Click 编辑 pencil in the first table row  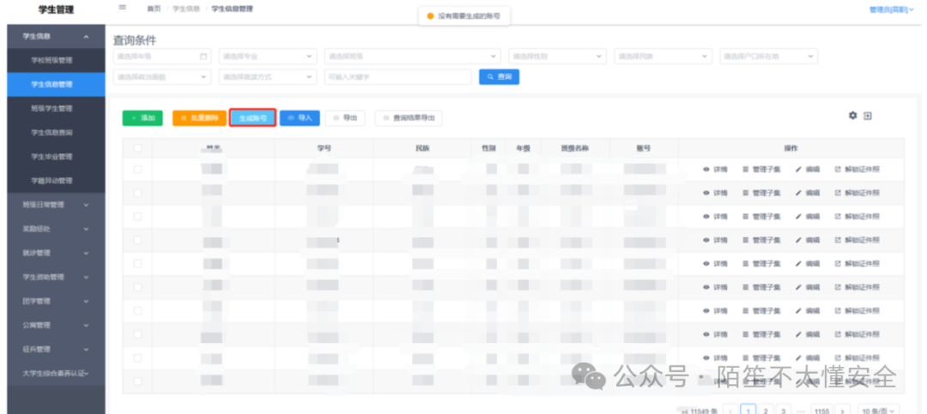[808, 170]
